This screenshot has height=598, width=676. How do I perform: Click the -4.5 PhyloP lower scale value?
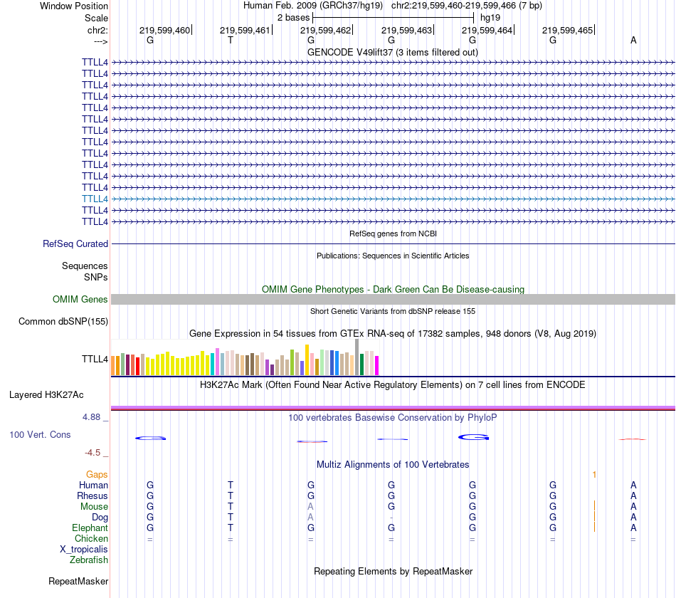click(93, 453)
